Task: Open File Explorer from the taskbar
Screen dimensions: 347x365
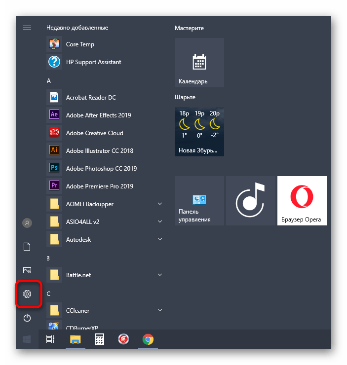Action: tap(75, 339)
